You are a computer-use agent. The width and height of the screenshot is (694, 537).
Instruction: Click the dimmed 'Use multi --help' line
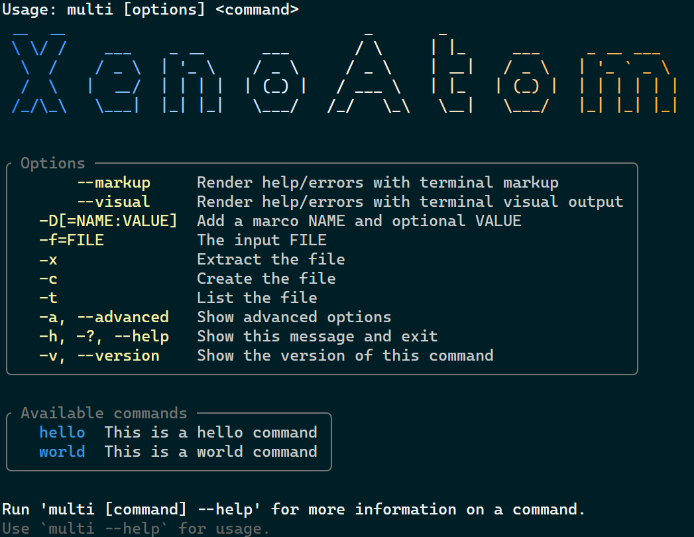135,528
